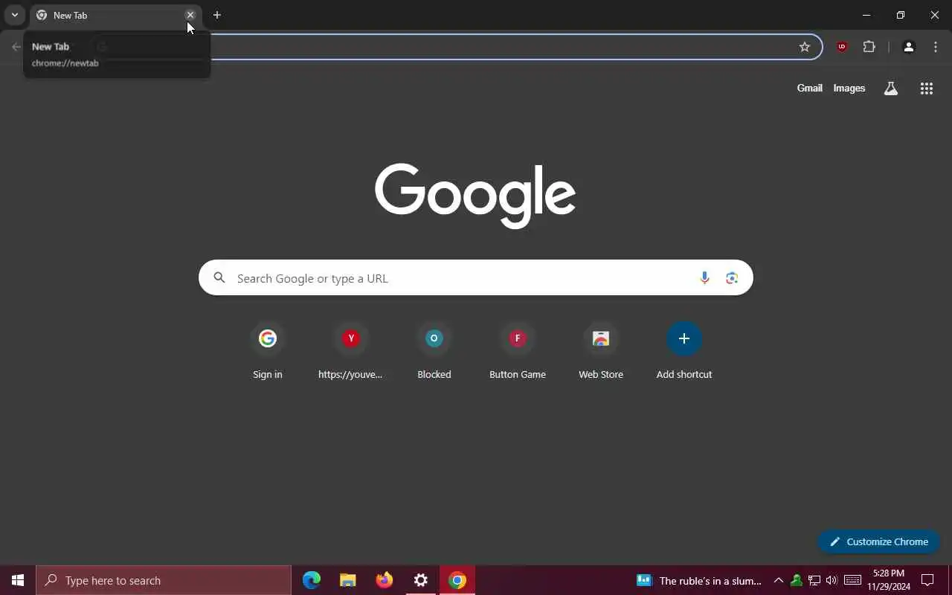Open the uBlock Origin extension icon
The width and height of the screenshot is (952, 595).
pyautogui.click(x=842, y=47)
